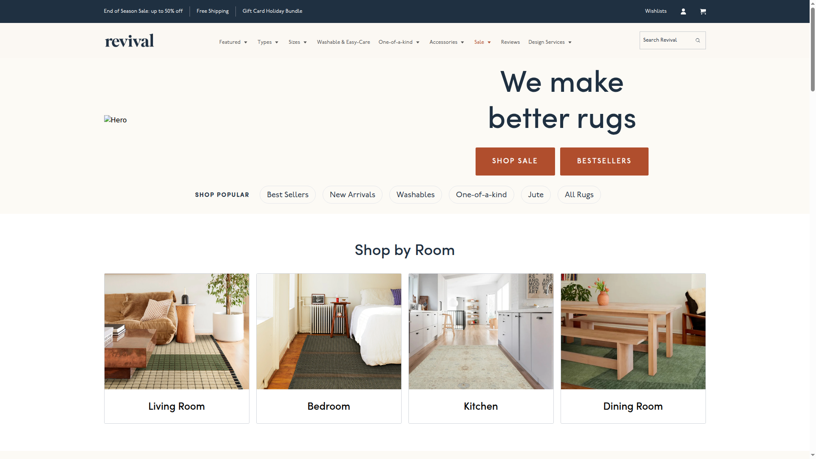This screenshot has height=459, width=816.
Task: Select Washable & Easy-Care in navigation
Action: tap(343, 42)
